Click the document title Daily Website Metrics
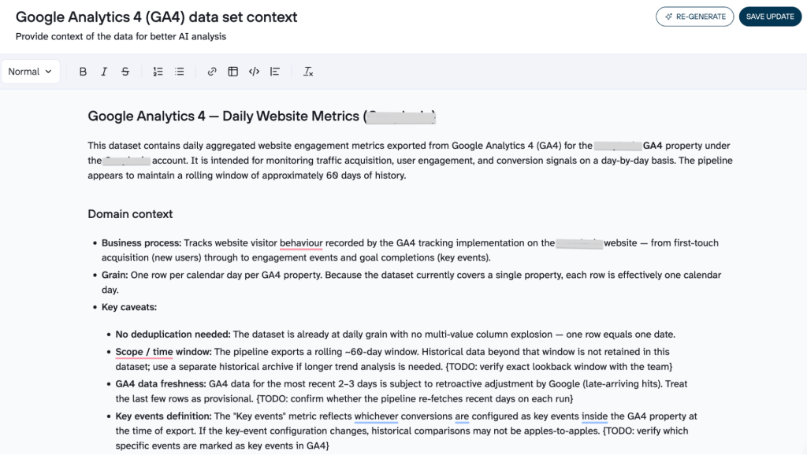The width and height of the screenshot is (807, 455). (x=291, y=117)
